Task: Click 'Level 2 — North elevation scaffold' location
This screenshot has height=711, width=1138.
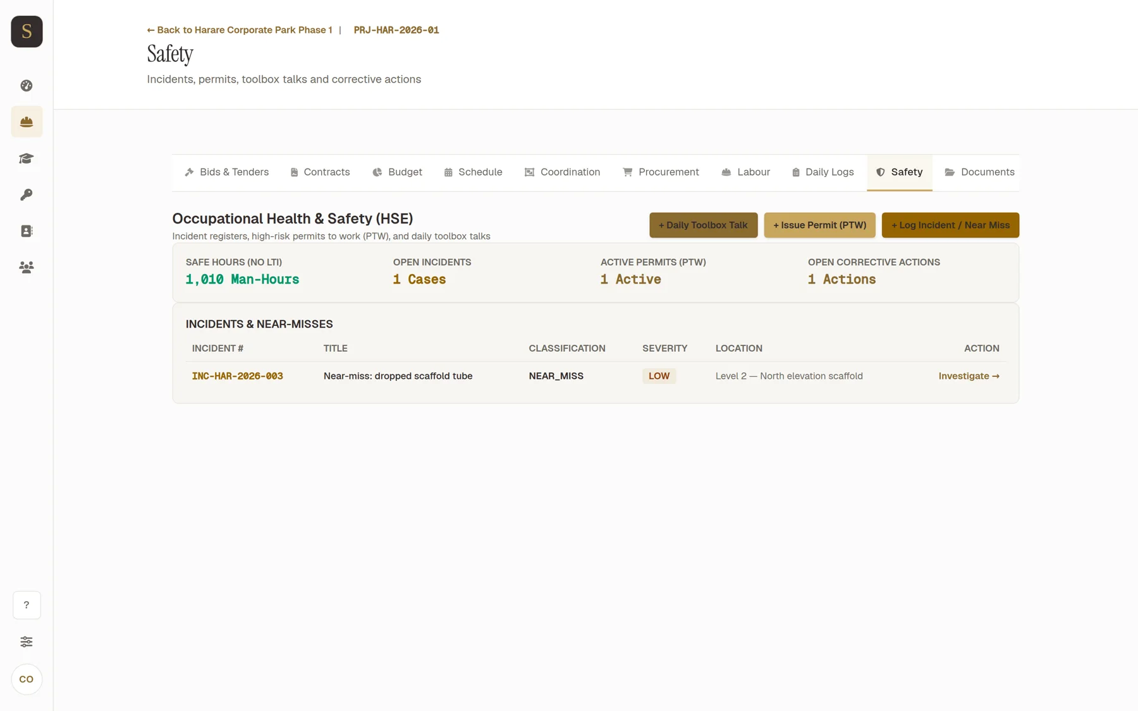Action: [789, 376]
